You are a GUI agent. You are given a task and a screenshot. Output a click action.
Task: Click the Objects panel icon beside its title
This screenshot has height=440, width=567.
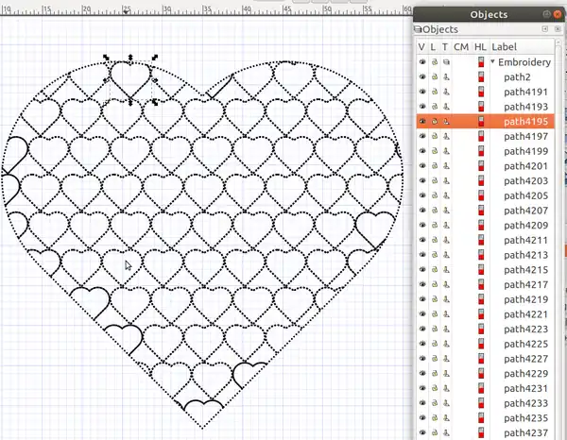pyautogui.click(x=419, y=30)
